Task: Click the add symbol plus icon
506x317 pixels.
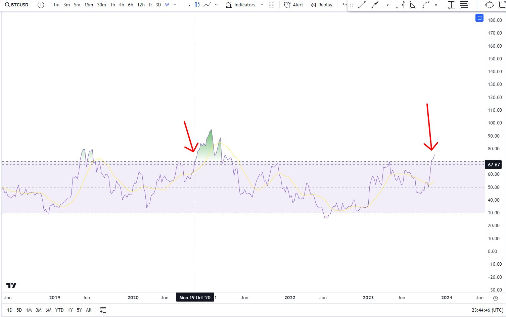Action: click(41, 5)
